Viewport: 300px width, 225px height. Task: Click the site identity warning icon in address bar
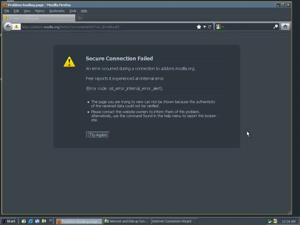(x=16, y=27)
